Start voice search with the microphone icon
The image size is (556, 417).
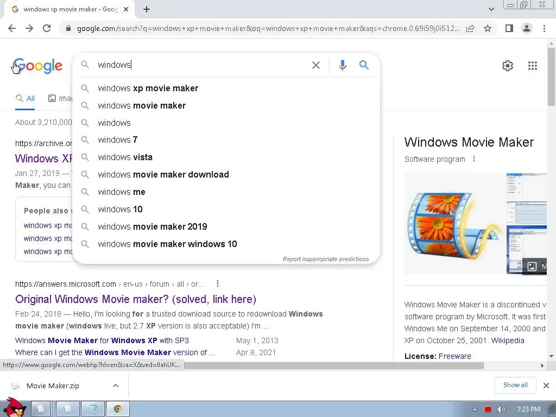point(342,65)
